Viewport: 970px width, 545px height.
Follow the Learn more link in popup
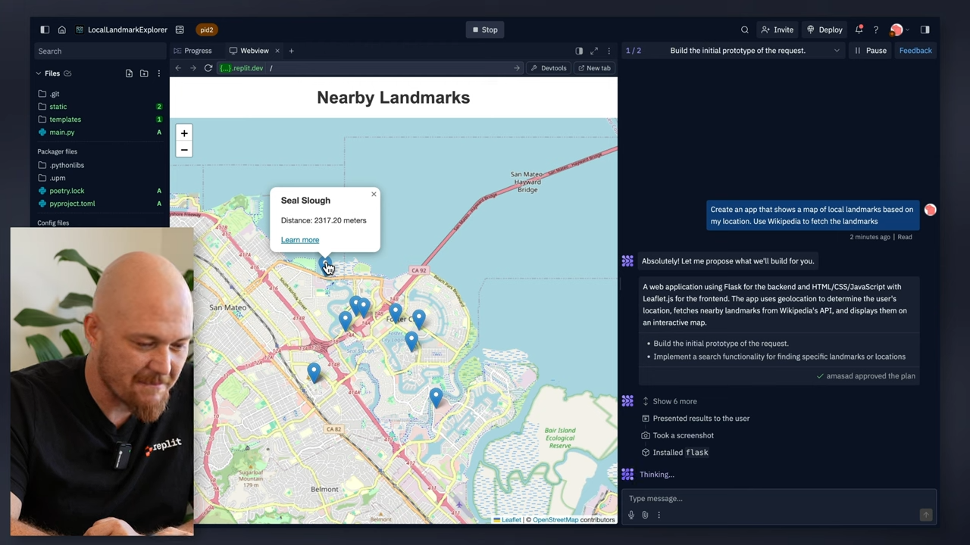click(x=300, y=240)
